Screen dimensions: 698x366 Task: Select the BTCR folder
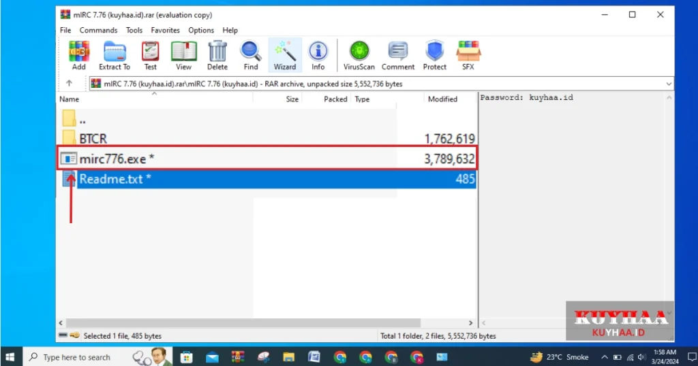pyautogui.click(x=267, y=139)
